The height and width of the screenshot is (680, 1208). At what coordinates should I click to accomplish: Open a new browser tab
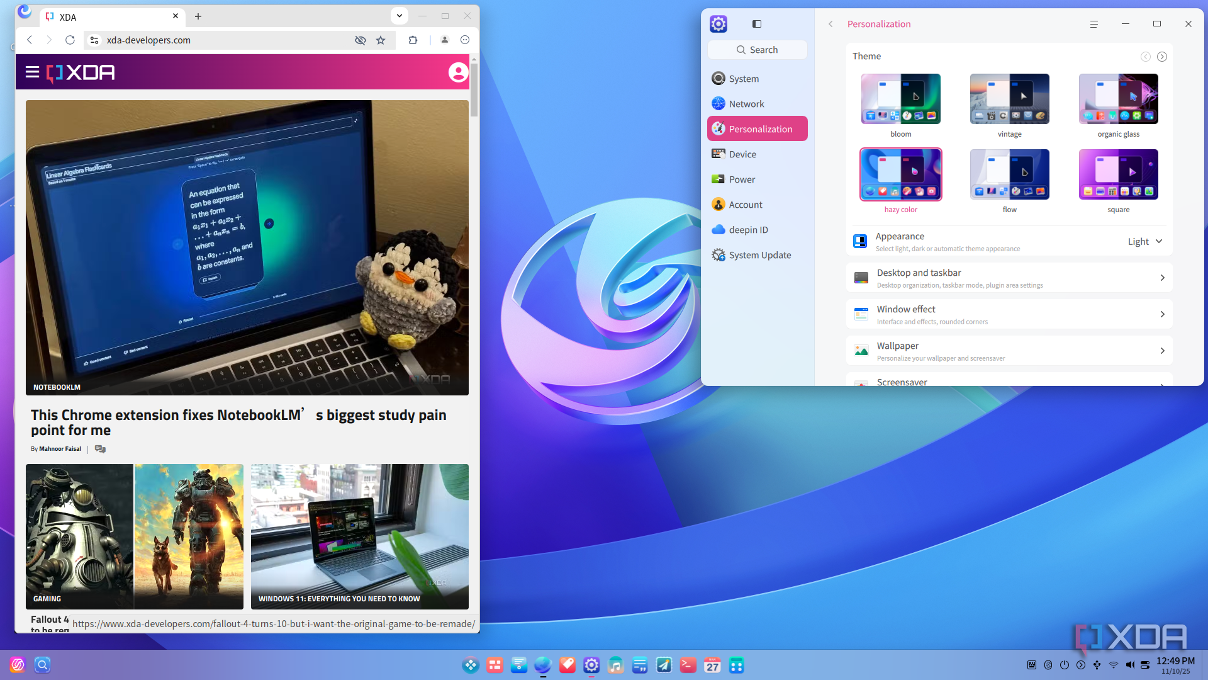point(198,16)
